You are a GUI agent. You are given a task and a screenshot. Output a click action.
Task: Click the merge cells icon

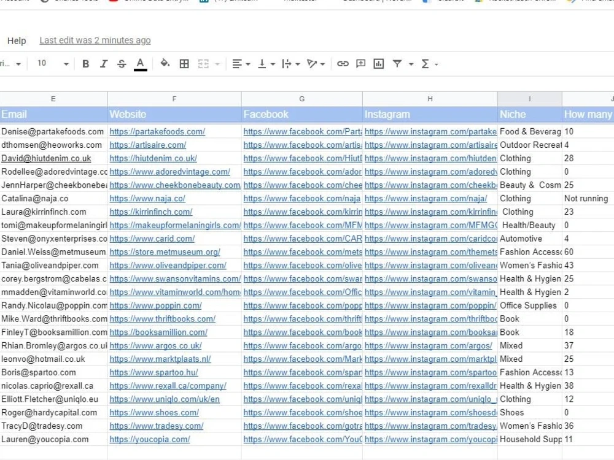203,64
